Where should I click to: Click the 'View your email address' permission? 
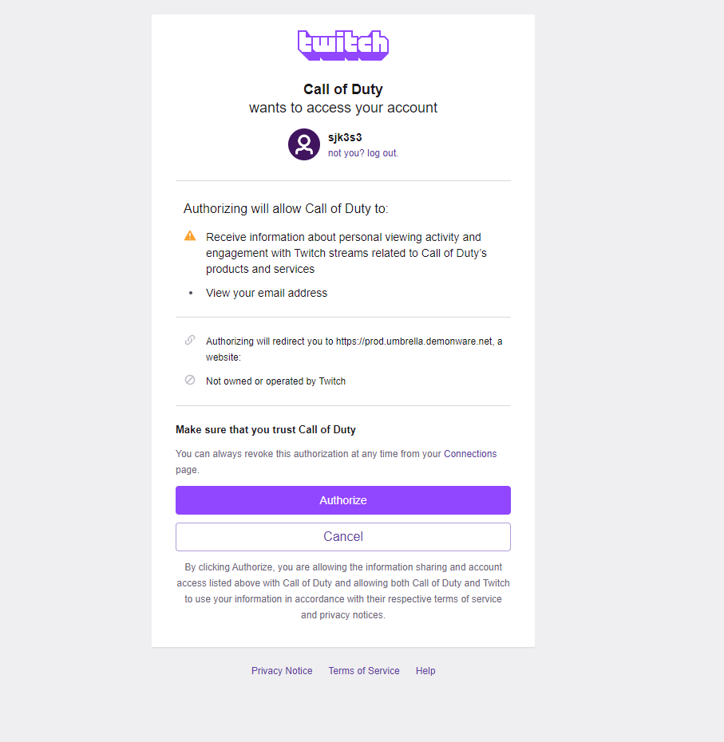click(x=267, y=294)
